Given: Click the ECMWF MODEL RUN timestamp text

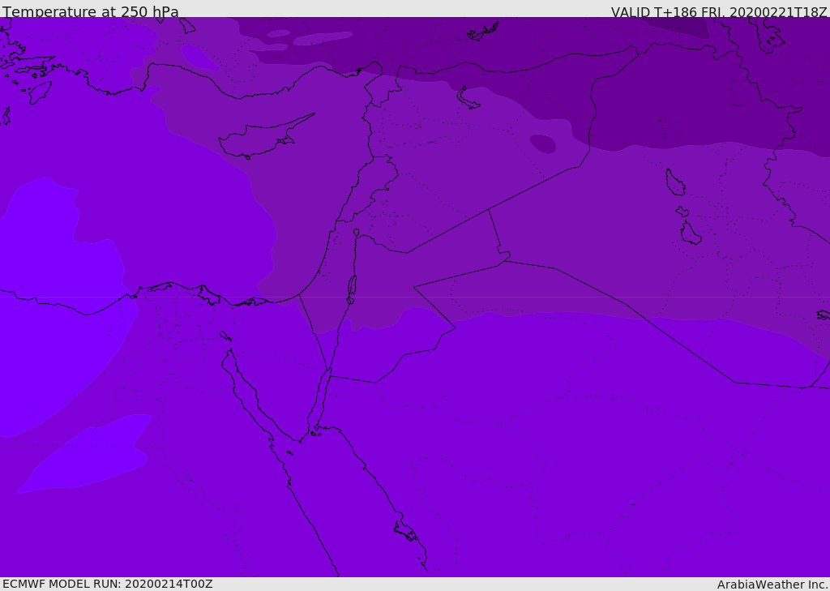Looking at the screenshot, I should point(107,584).
